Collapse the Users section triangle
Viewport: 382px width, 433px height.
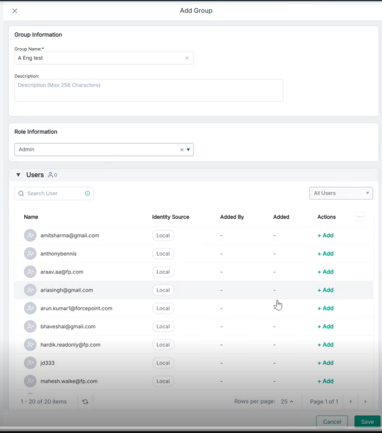[18, 175]
